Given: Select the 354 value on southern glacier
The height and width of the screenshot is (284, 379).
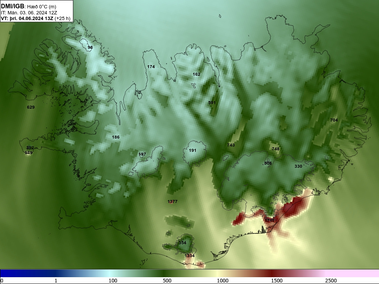Looking at the screenshot, I should tap(182, 243).
